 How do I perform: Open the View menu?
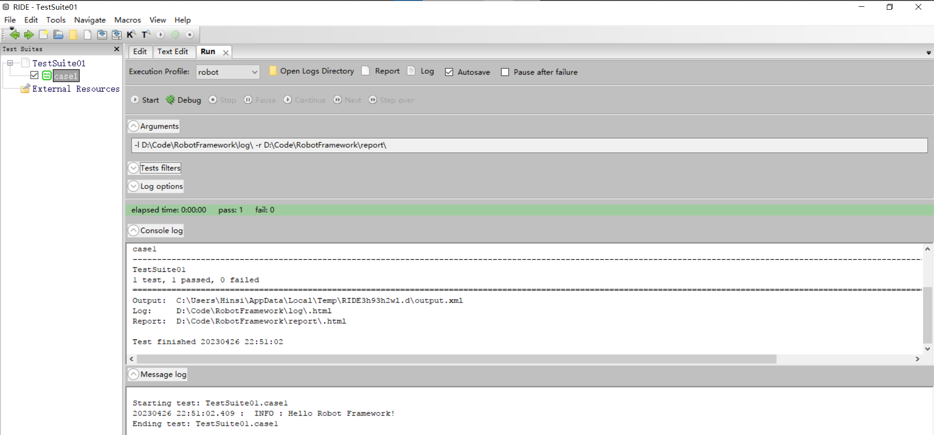[x=158, y=20]
